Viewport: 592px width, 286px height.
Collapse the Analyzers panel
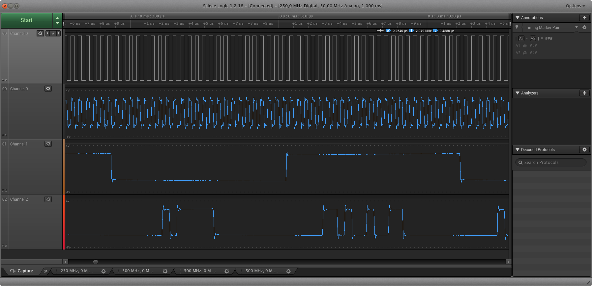(518, 93)
